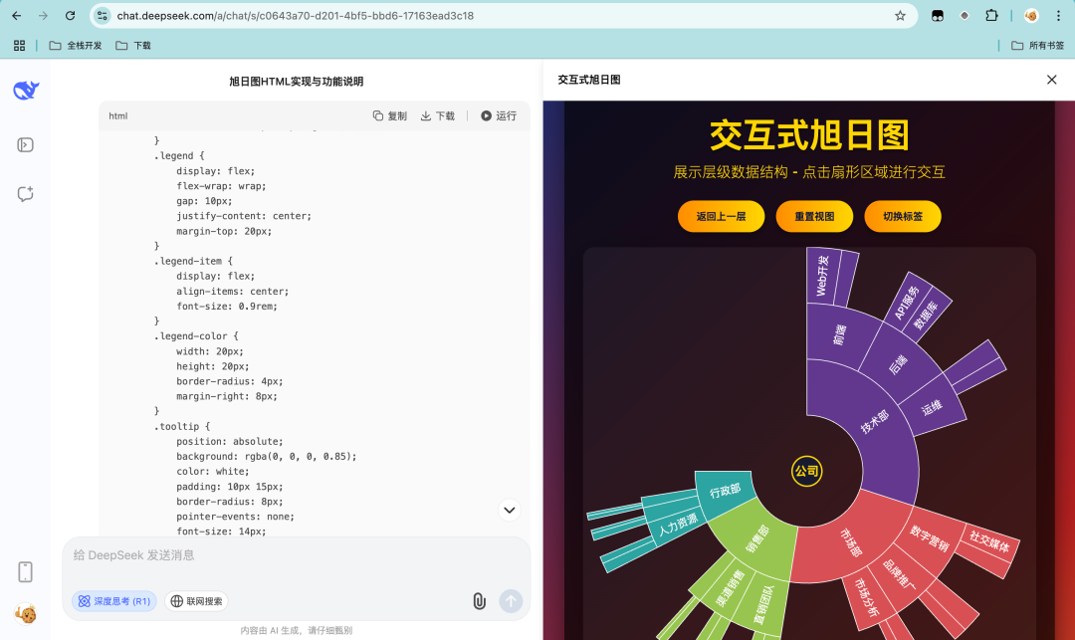Open the 全栈开发 bookmarks folder
Image resolution: width=1075 pixels, height=640 pixels.
coord(76,45)
